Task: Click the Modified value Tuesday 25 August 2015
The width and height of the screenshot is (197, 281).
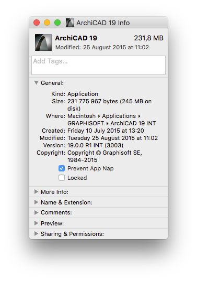Action: click(x=112, y=138)
